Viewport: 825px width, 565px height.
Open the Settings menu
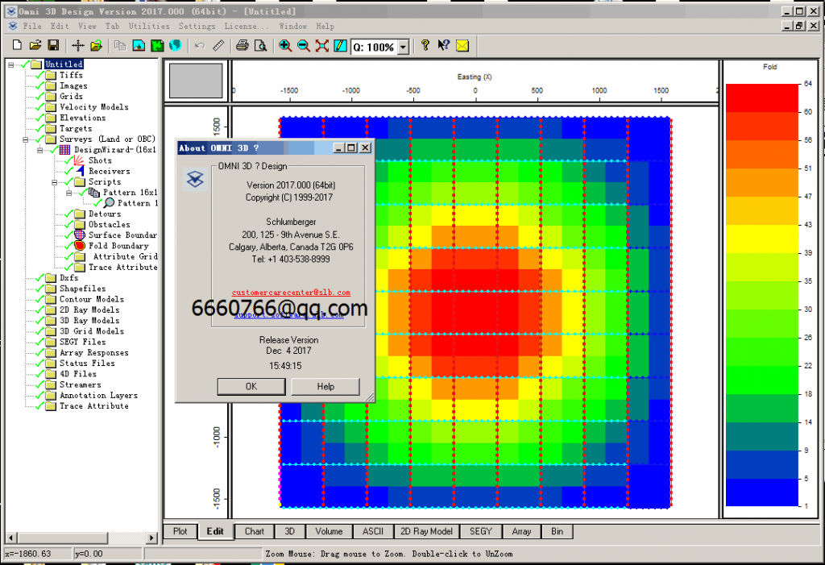(197, 26)
